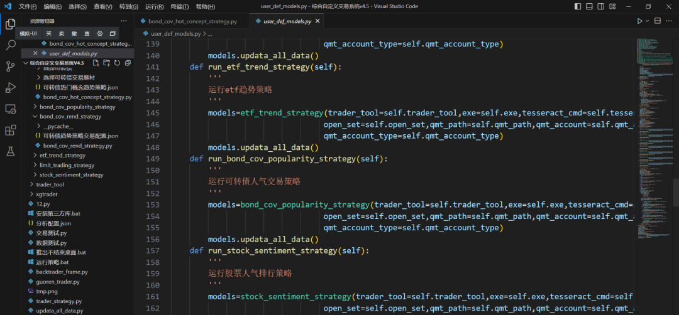Open editor more actions menu
Screen dimensions: 679x315
[668, 21]
